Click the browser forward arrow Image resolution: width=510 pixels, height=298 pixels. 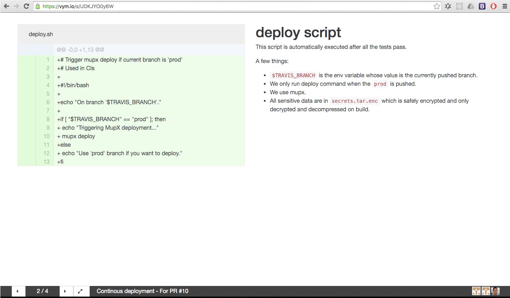coord(16,6)
